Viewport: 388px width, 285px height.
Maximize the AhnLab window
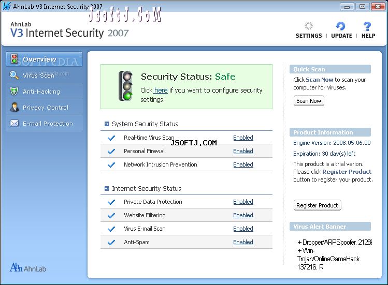coord(362,6)
